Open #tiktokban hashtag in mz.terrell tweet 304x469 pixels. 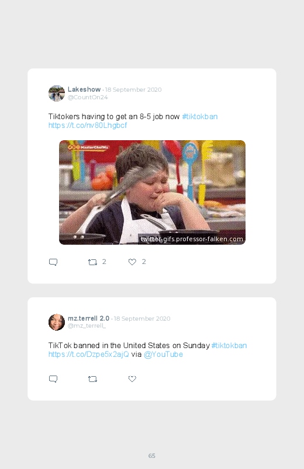pos(229,345)
